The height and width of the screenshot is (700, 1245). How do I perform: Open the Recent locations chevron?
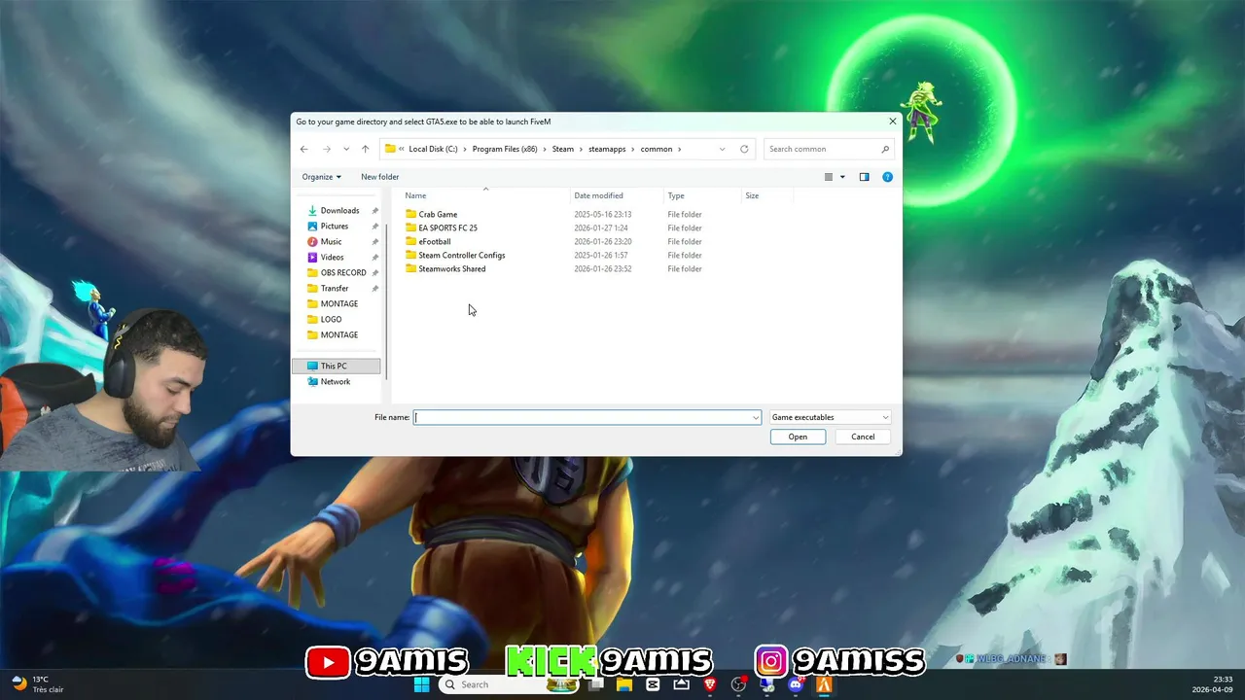tap(346, 149)
